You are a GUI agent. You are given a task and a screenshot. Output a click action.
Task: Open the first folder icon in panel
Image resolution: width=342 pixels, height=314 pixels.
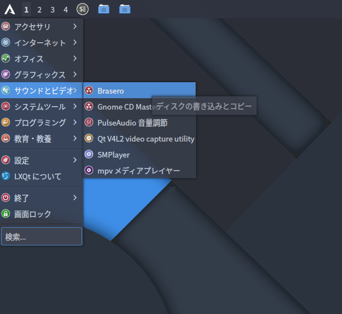tap(104, 9)
